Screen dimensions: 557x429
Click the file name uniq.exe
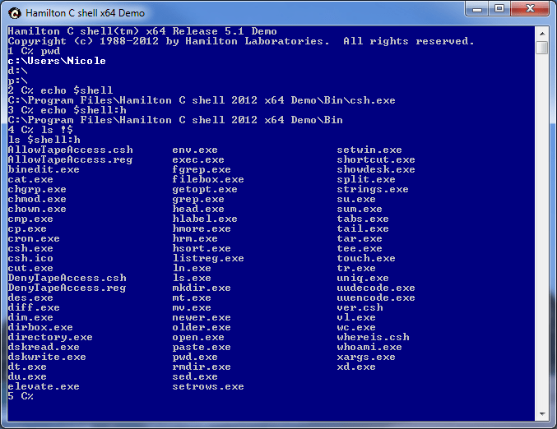click(x=363, y=279)
